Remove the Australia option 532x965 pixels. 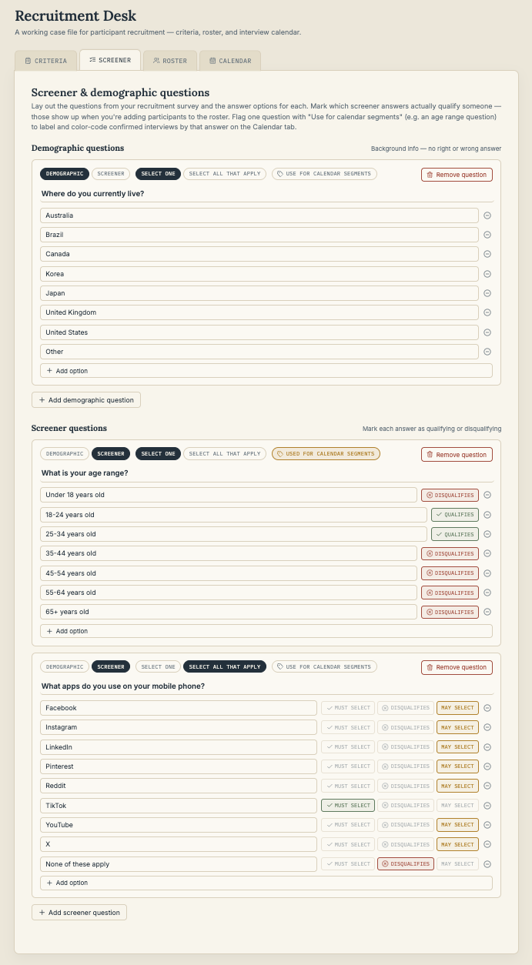tap(487, 215)
